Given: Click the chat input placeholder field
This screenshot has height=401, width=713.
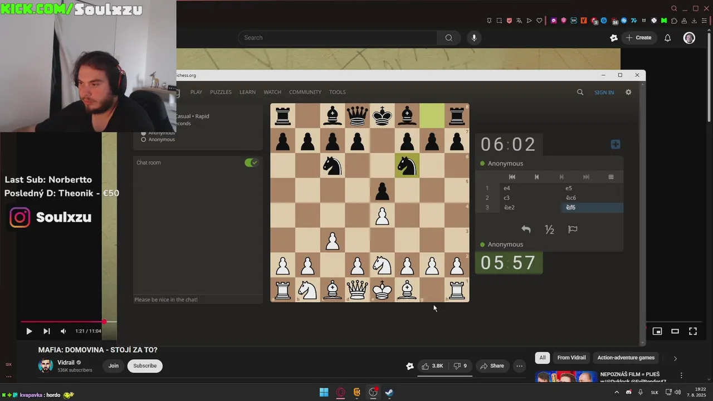Looking at the screenshot, I should coord(198,300).
